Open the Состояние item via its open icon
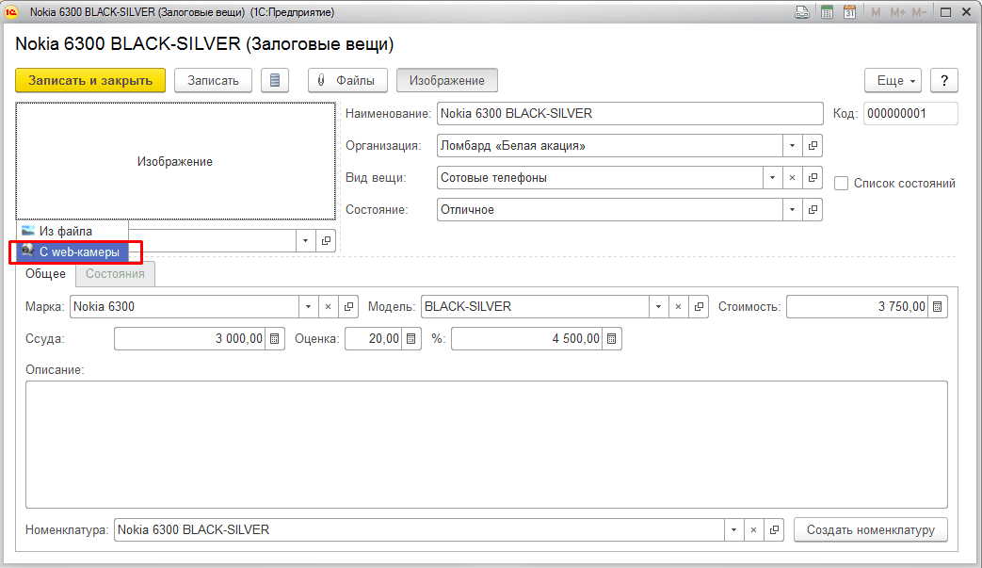The height and width of the screenshot is (568, 982). (813, 209)
